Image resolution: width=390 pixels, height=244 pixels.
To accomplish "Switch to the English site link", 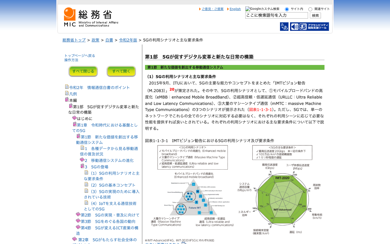I will tap(235, 9).
